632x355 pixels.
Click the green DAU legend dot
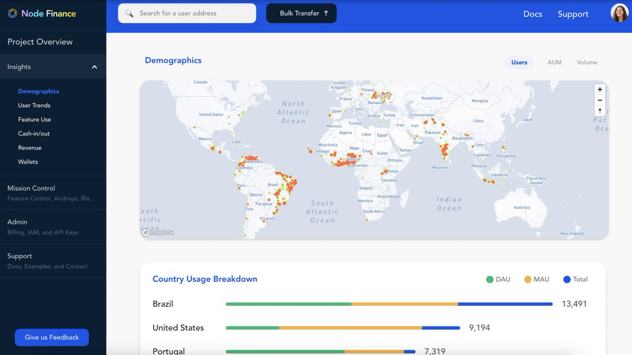tap(490, 279)
